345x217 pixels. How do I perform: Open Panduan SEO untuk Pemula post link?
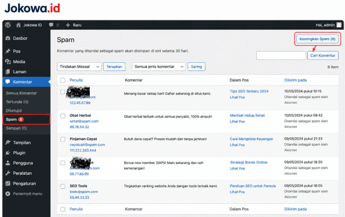point(253,186)
